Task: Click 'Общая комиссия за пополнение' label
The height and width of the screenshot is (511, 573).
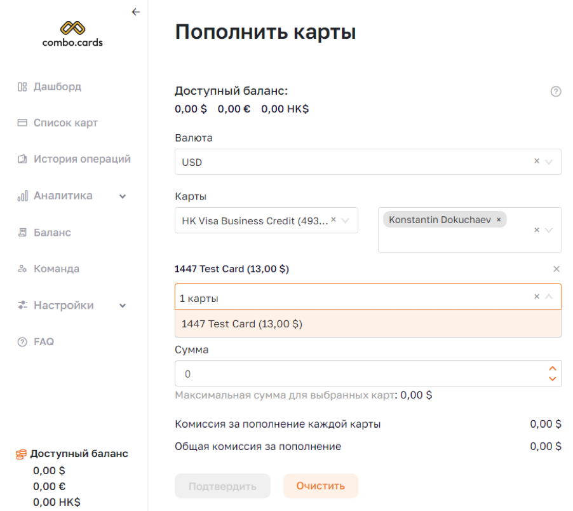Action: (258, 446)
